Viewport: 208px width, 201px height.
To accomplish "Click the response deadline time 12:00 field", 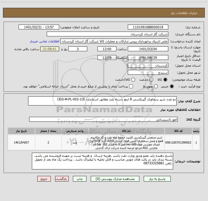I will click(x=107, y=49).
